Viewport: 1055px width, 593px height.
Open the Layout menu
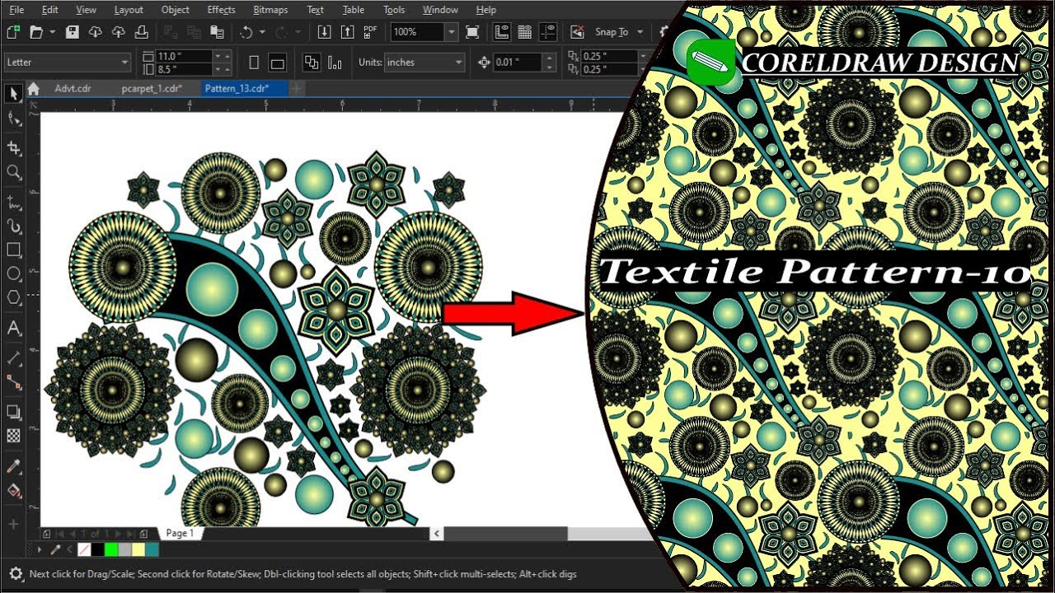pos(129,10)
